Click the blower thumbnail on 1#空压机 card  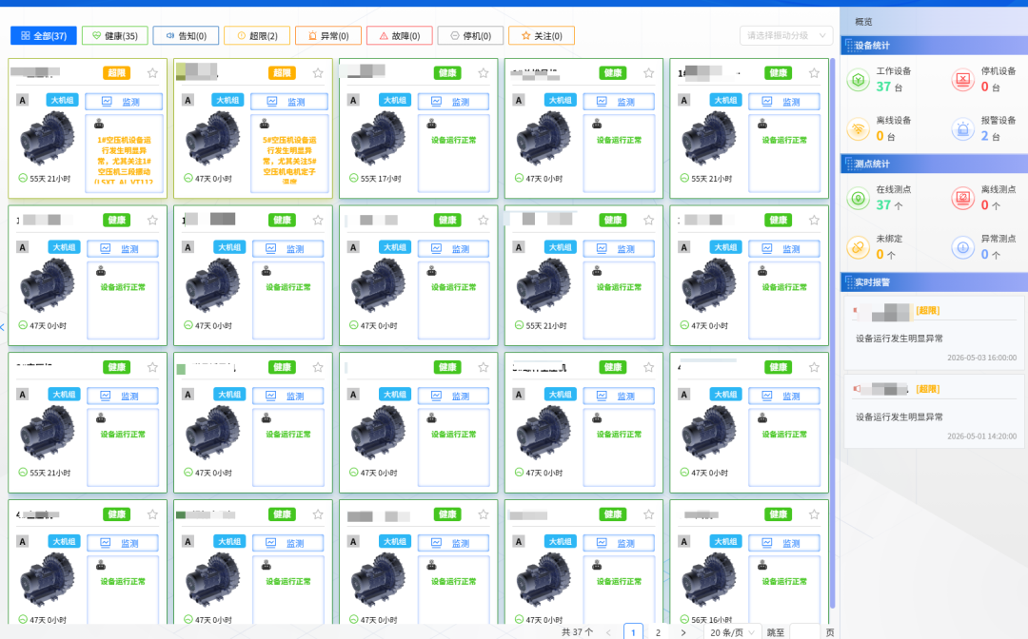[x=48, y=139]
